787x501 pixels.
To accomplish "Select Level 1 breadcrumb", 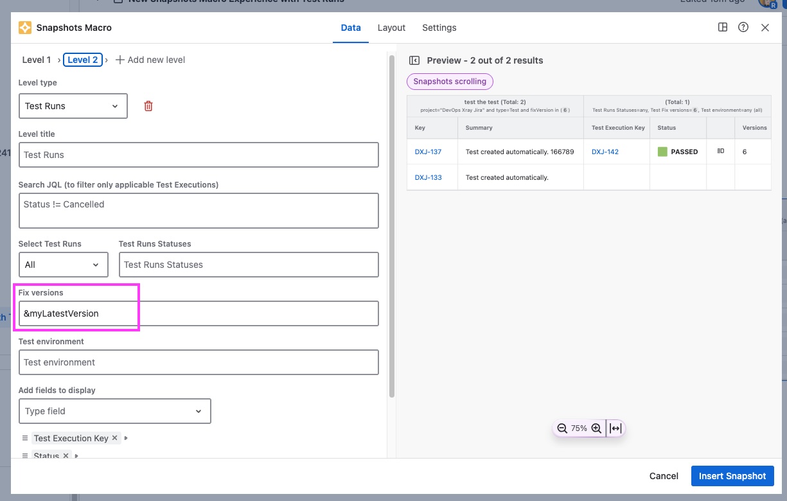I will tap(37, 60).
